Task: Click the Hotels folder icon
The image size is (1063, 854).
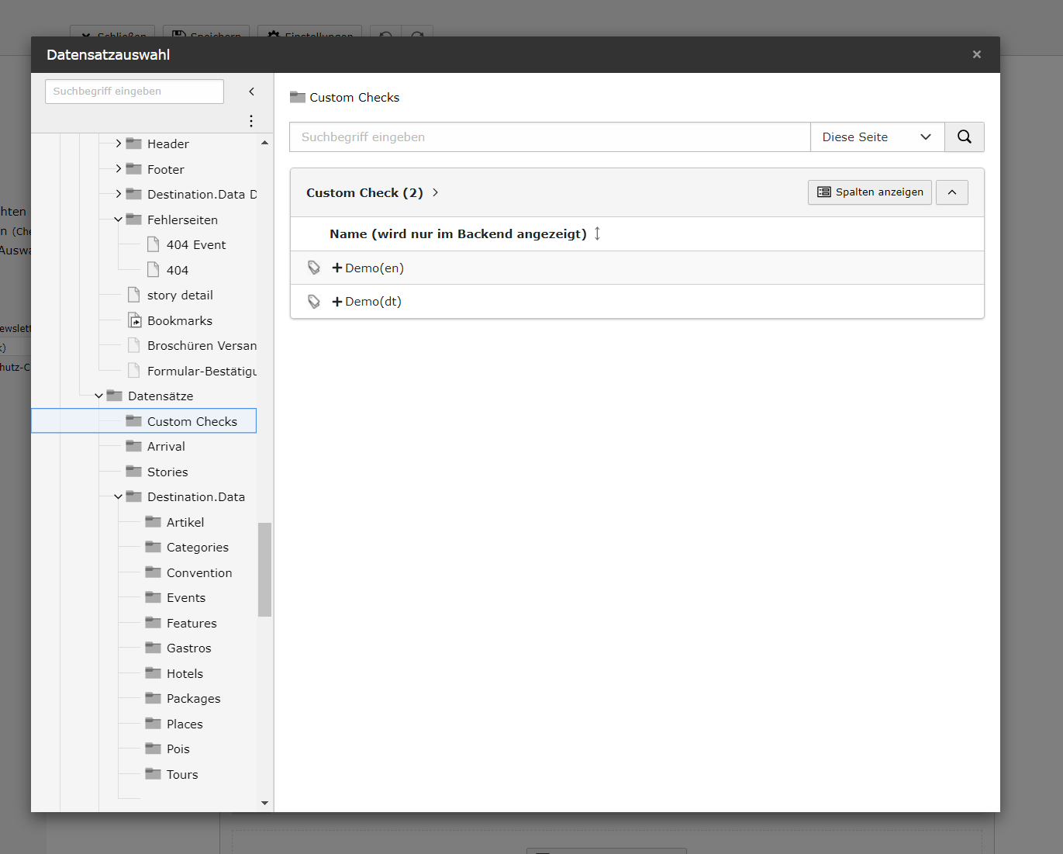Action: 154,673
